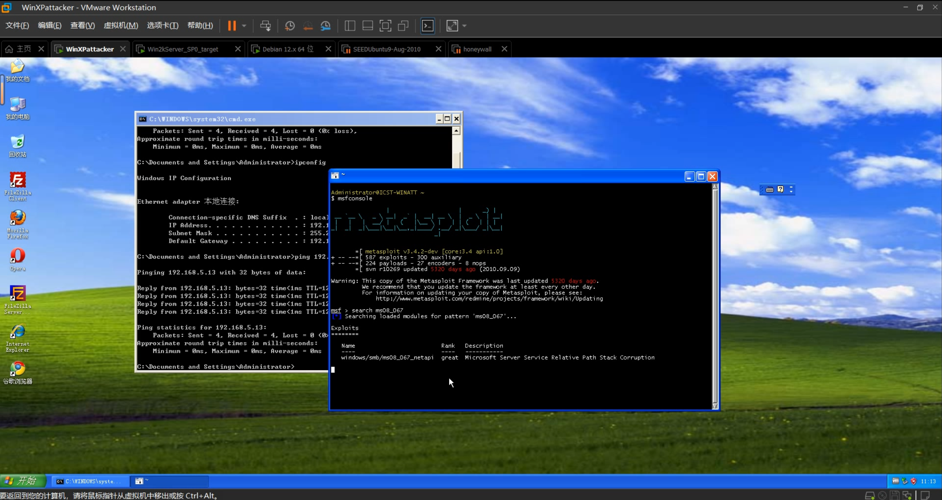This screenshot has width=942, height=500.
Task: Switch to Unity mode icon
Action: click(x=403, y=26)
